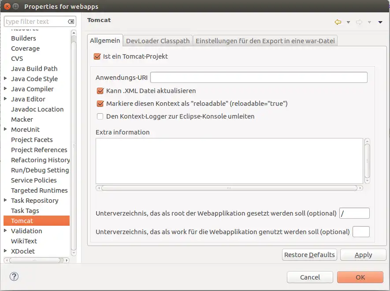Focus the Anwendungs-URI text field
Viewport: 390px width, 291px height.
259,78
